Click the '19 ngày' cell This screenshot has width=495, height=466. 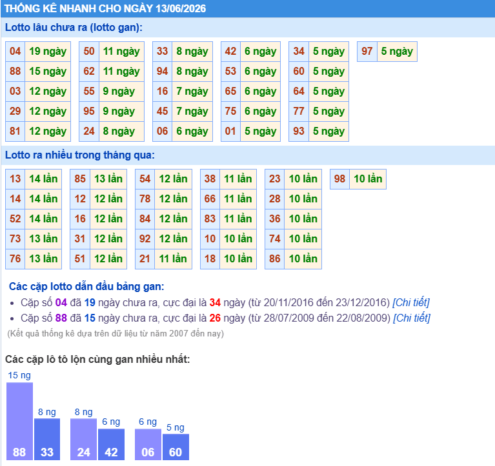pos(48,52)
